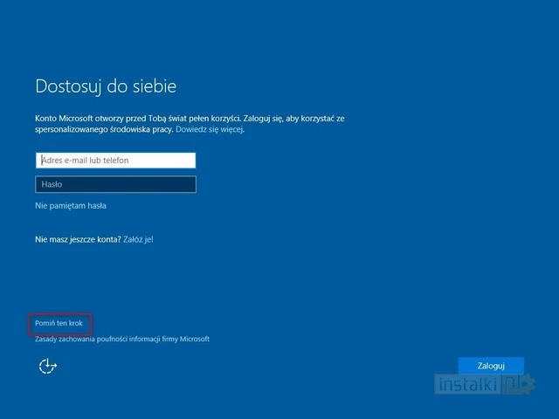559x419 pixels.
Task: Click the word 'Microsoft' in privacy link
Action: point(194,339)
